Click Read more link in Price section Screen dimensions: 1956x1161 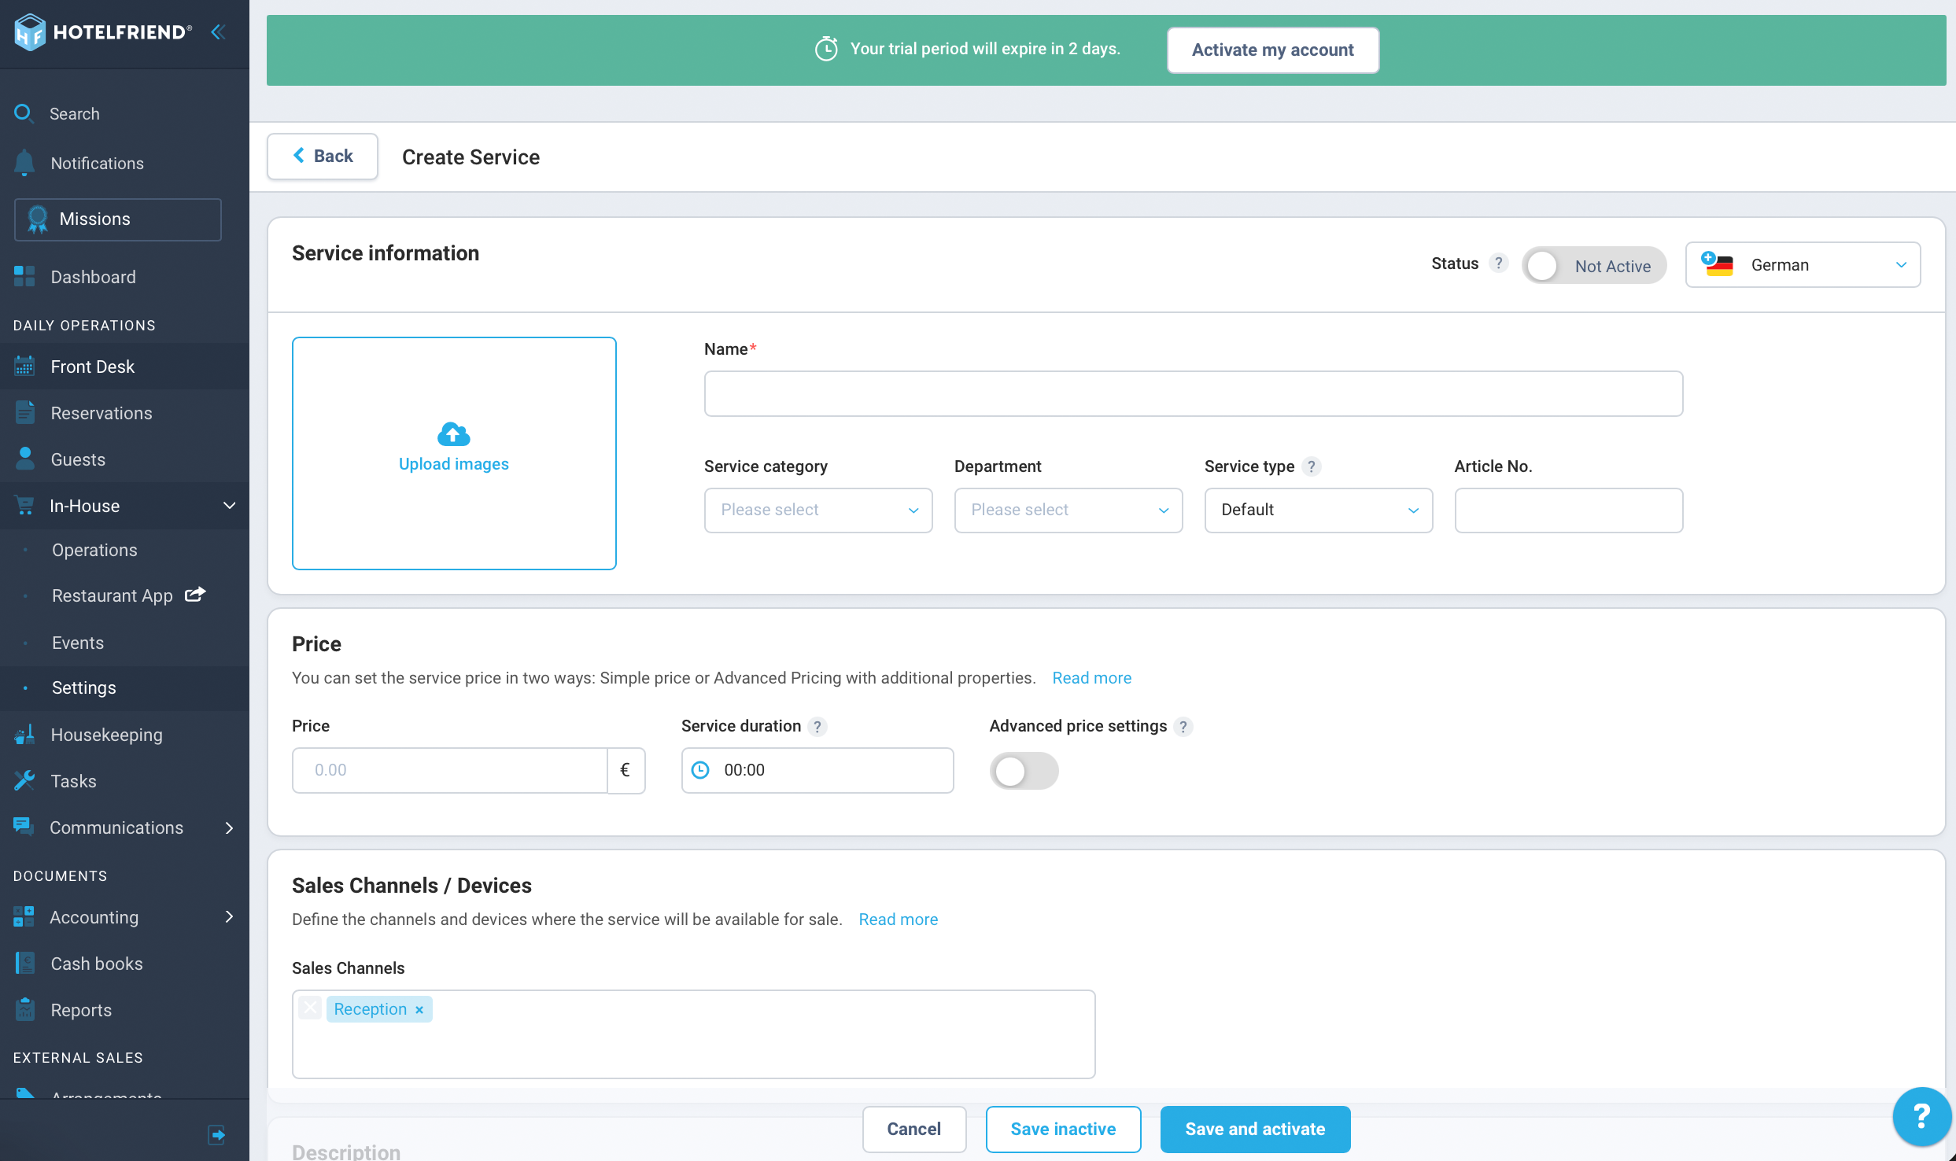(1092, 678)
